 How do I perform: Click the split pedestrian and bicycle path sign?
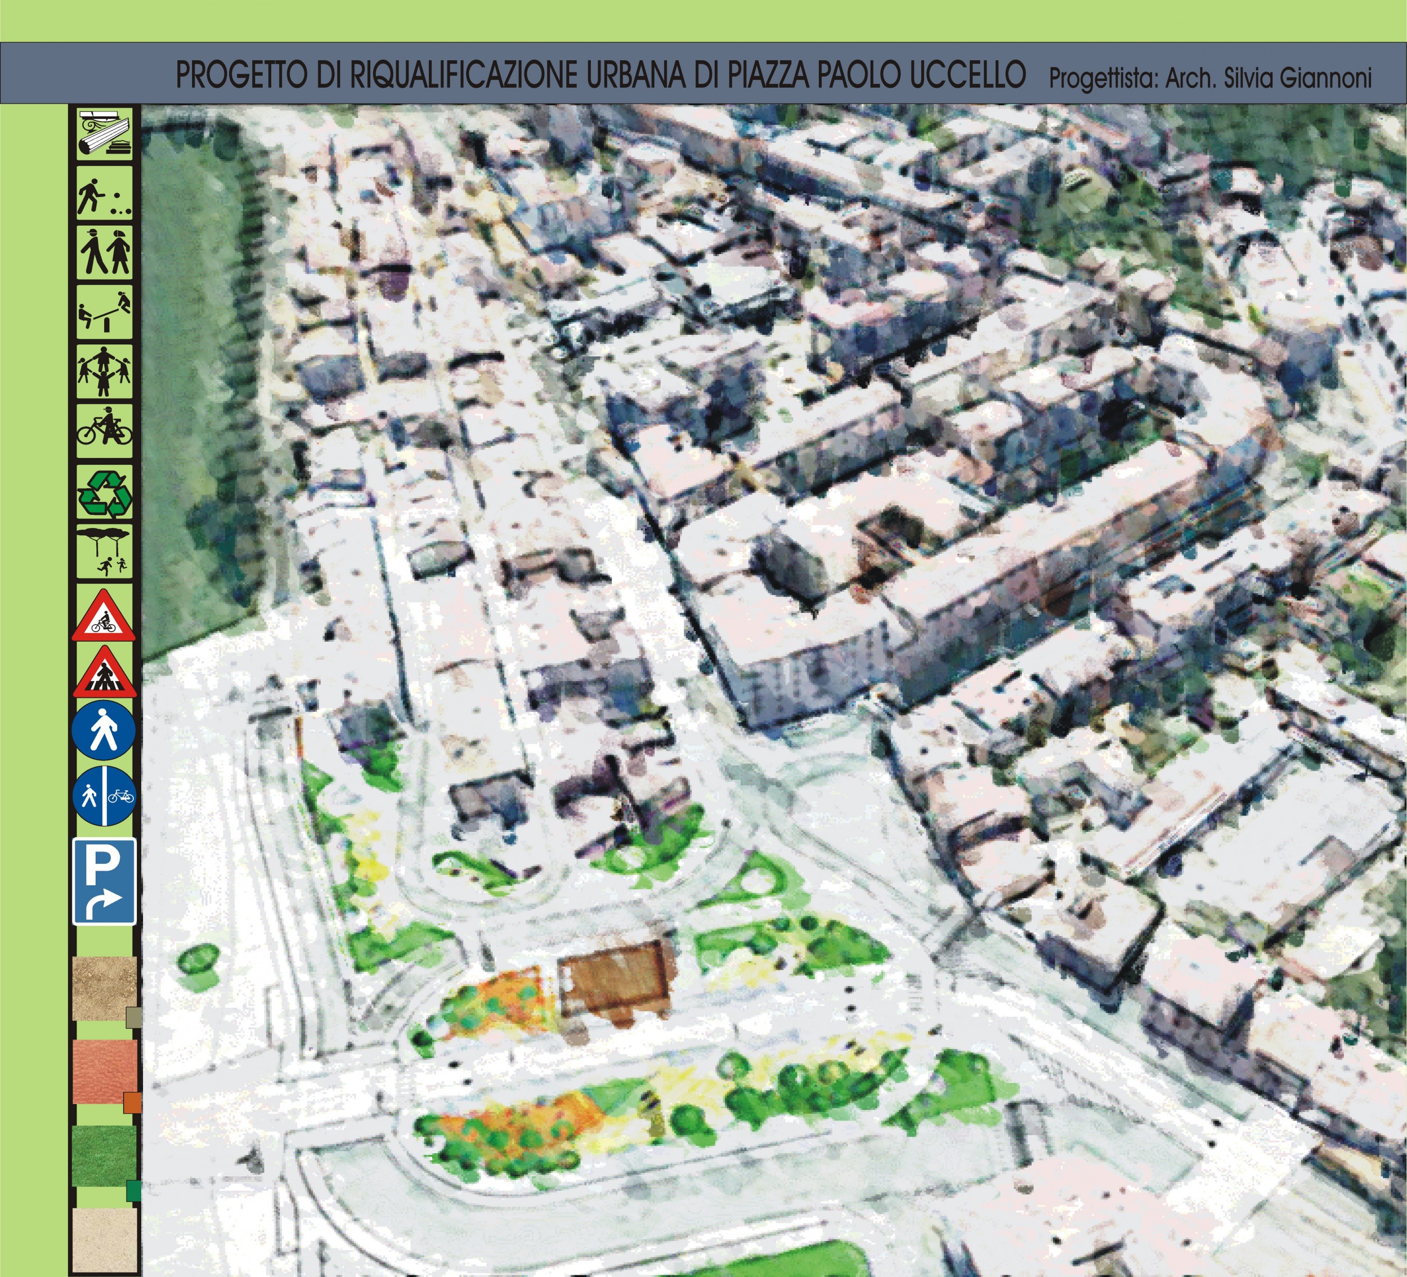point(104,795)
